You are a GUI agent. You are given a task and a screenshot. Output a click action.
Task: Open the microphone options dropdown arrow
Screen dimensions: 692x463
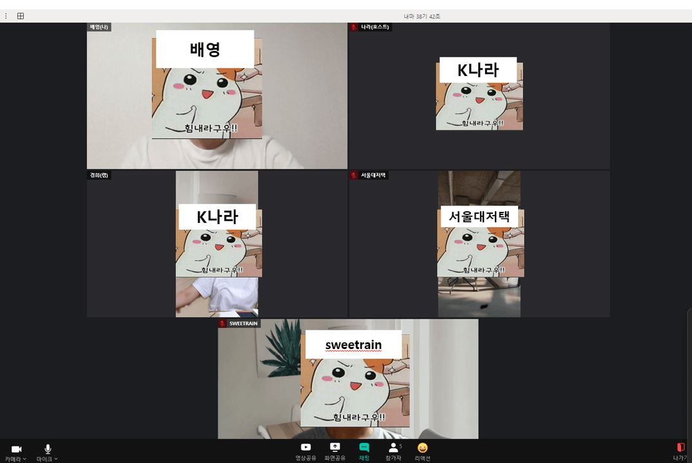[x=56, y=459]
